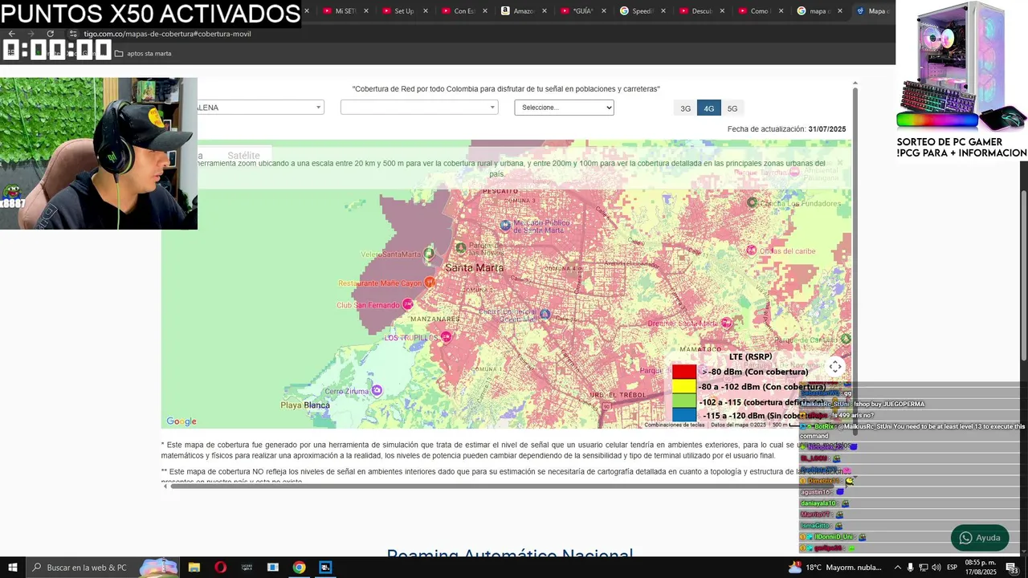Click the LOS TRUPILLOS map pin

[447, 337]
